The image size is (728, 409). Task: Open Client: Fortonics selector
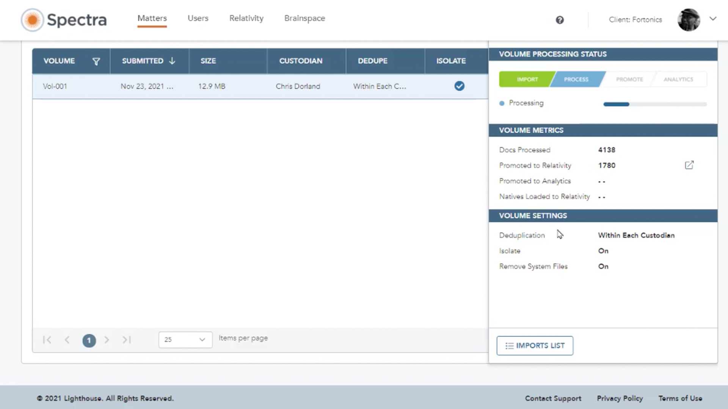click(x=635, y=20)
